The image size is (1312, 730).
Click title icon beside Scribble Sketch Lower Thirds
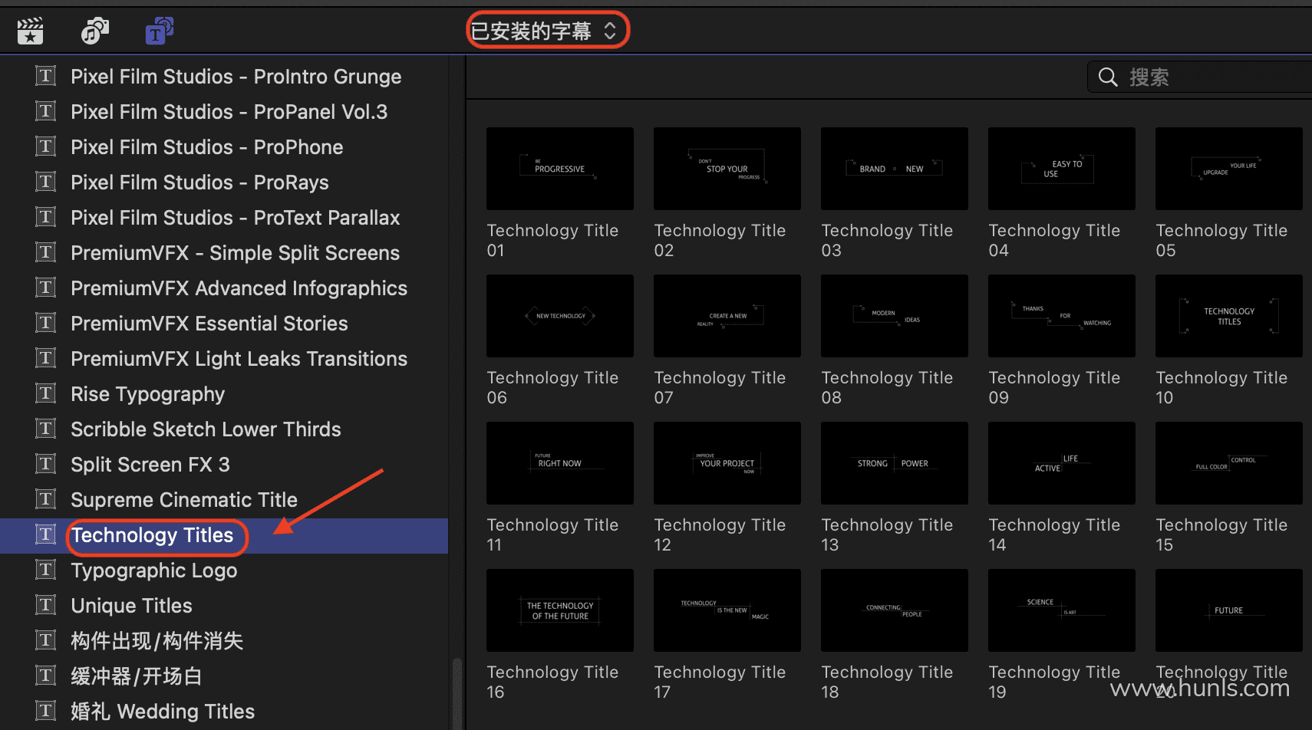tap(46, 429)
